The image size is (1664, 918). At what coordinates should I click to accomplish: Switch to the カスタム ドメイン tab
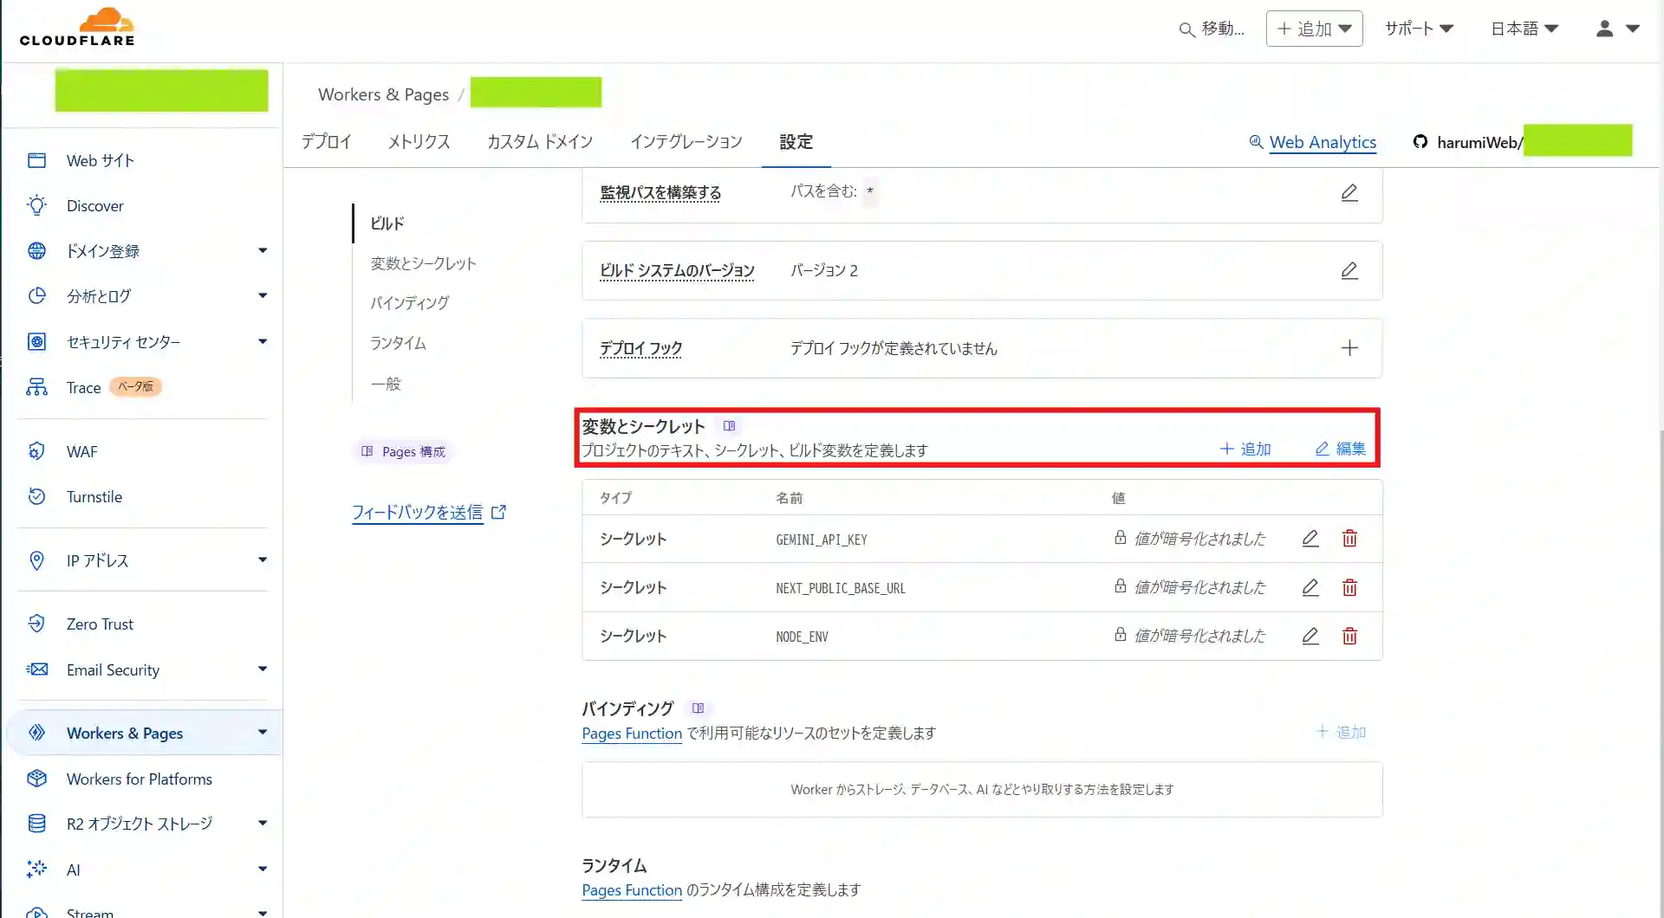pyautogui.click(x=540, y=142)
